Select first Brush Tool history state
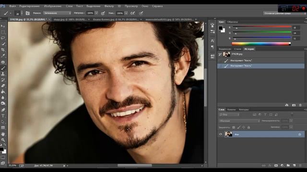307x172 pixels. tap(261, 61)
